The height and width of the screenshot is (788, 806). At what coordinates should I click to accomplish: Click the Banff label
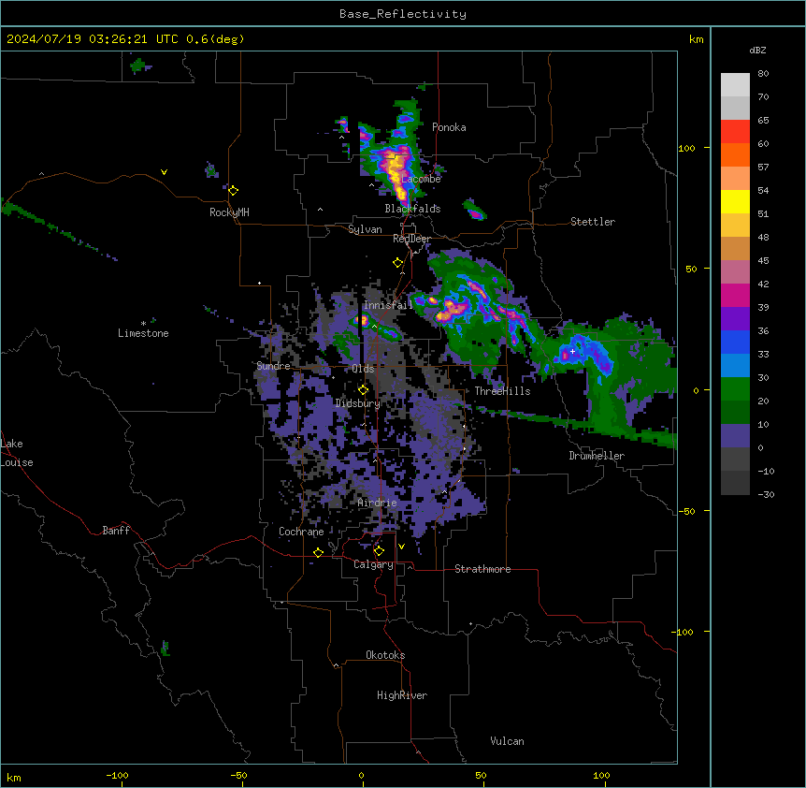(116, 531)
